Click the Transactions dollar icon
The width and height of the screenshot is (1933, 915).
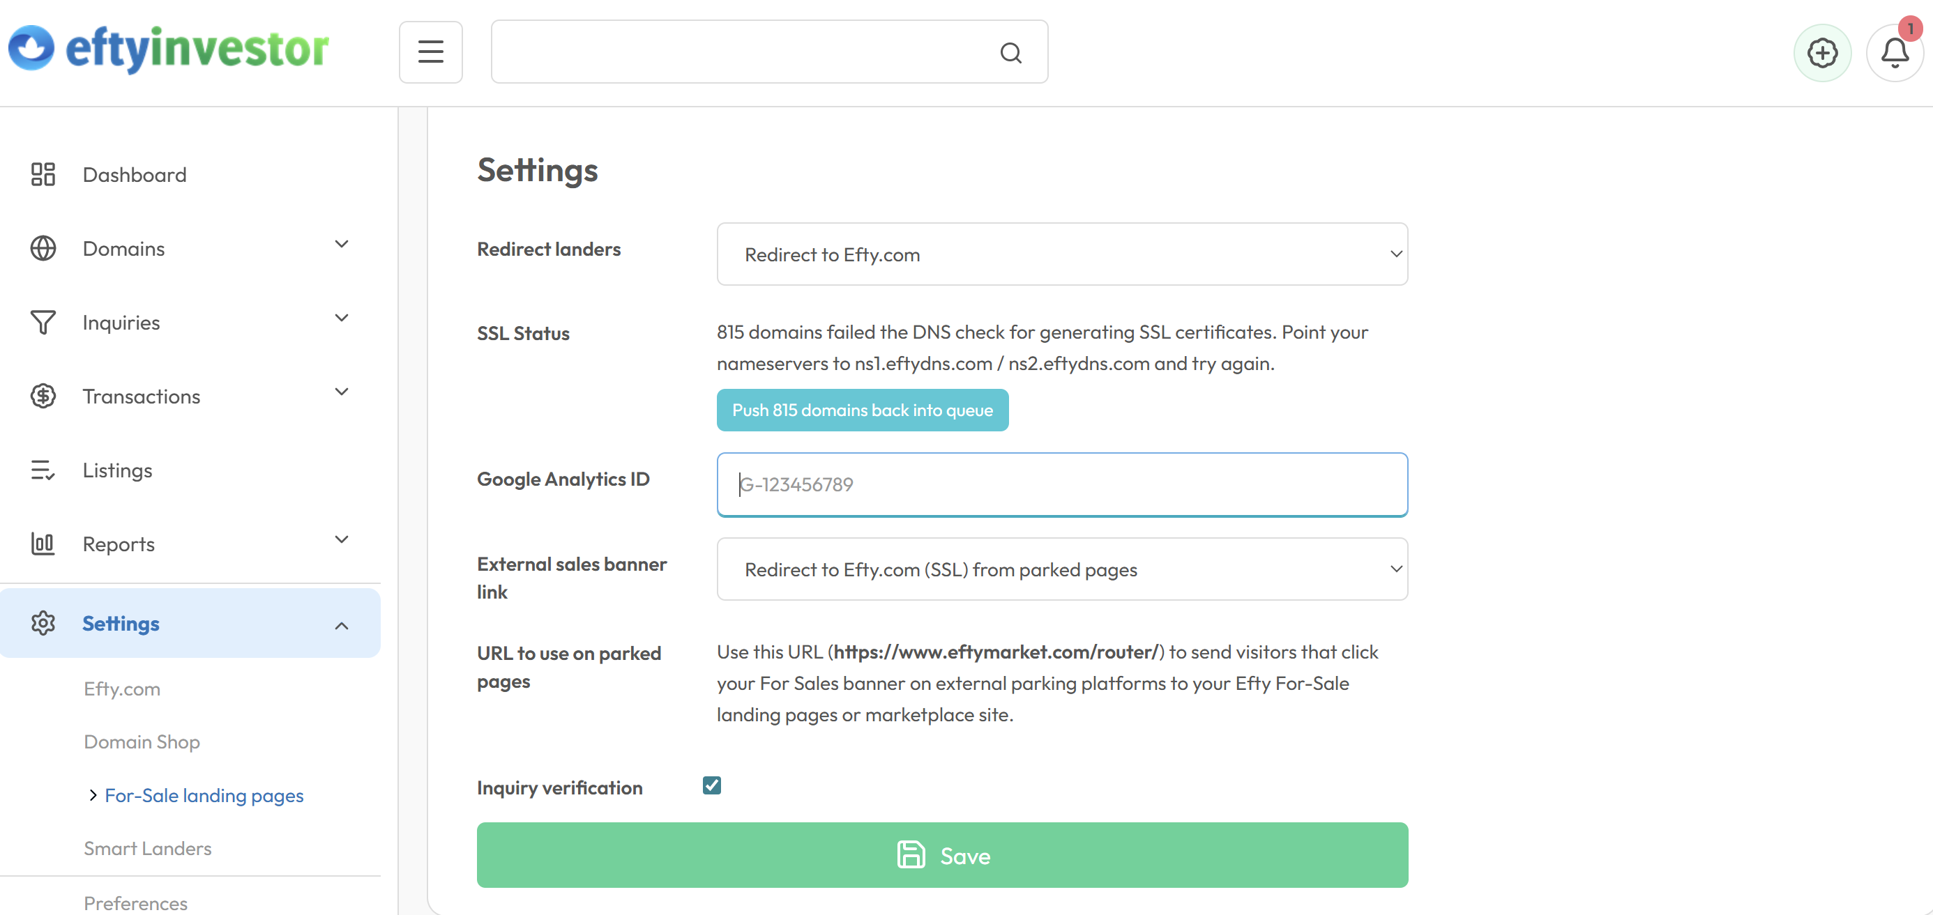point(43,395)
